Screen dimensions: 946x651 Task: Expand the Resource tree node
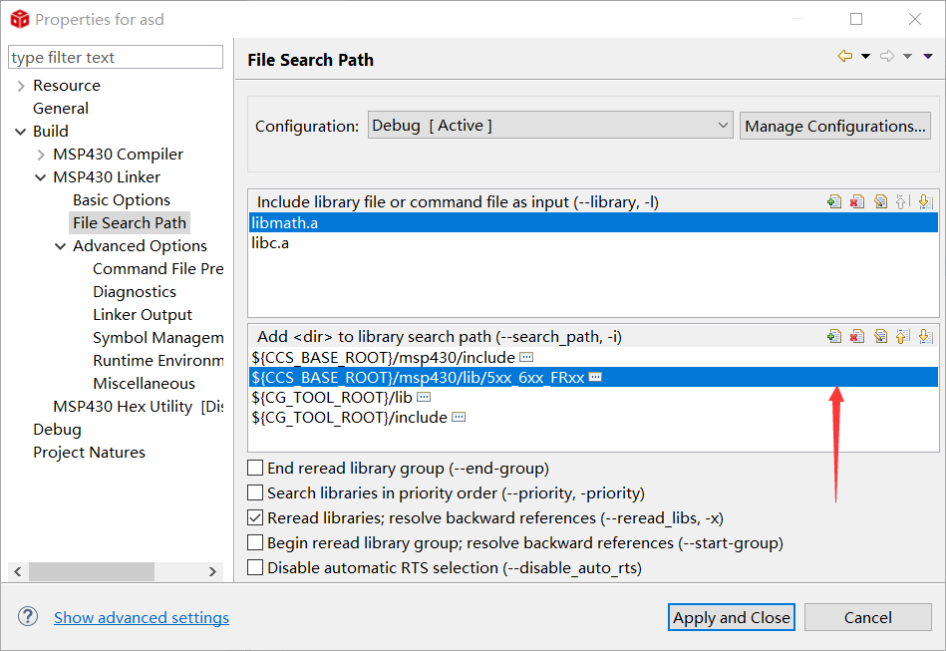tap(21, 86)
